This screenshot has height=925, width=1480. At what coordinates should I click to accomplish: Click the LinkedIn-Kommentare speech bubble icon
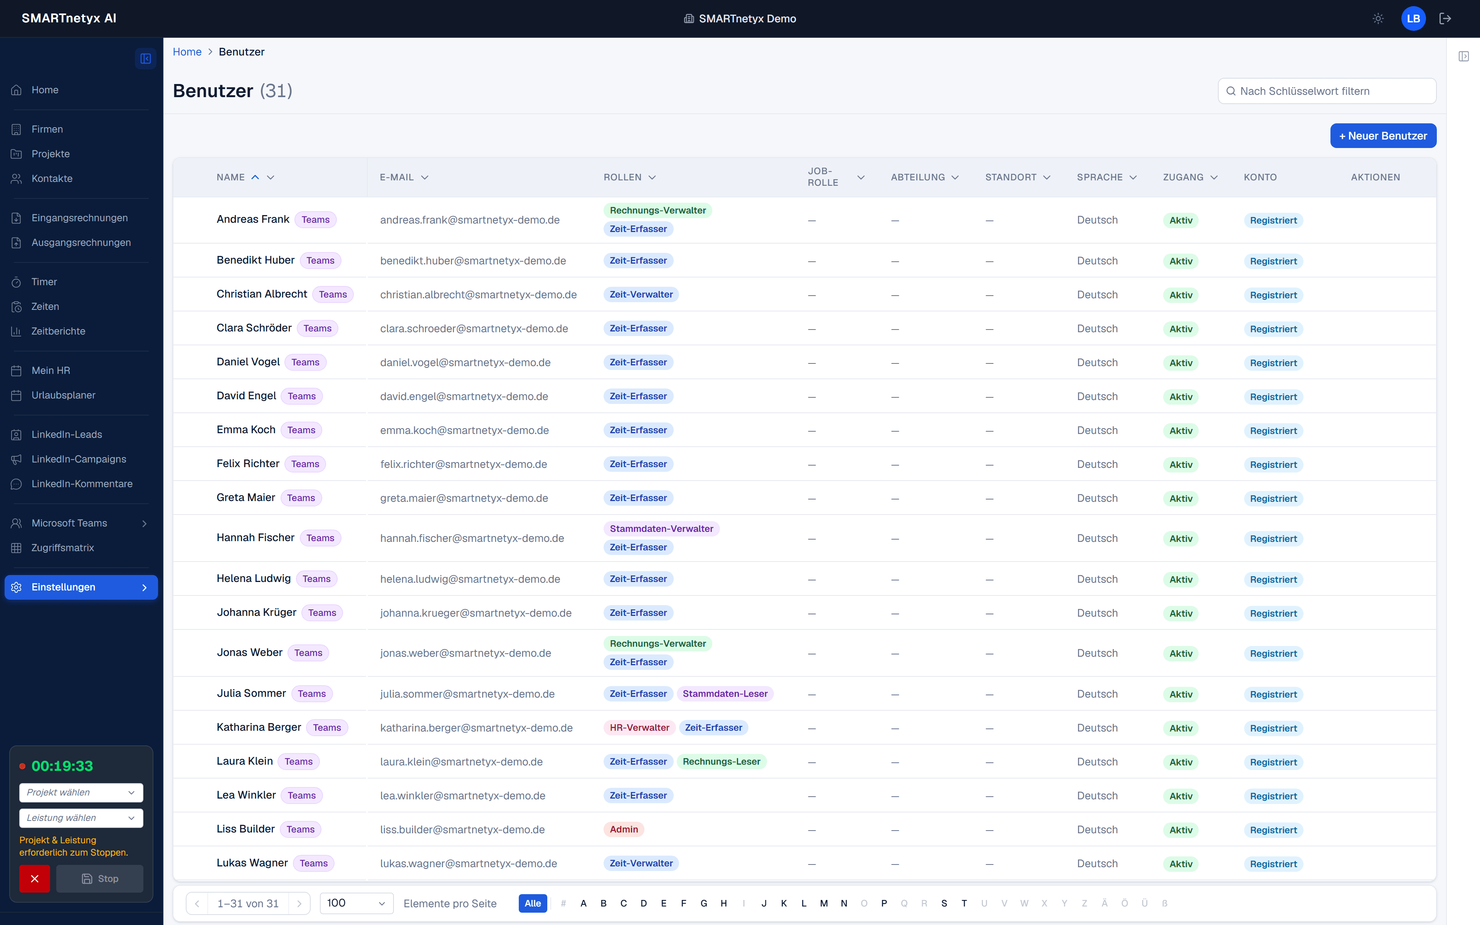pos(17,484)
